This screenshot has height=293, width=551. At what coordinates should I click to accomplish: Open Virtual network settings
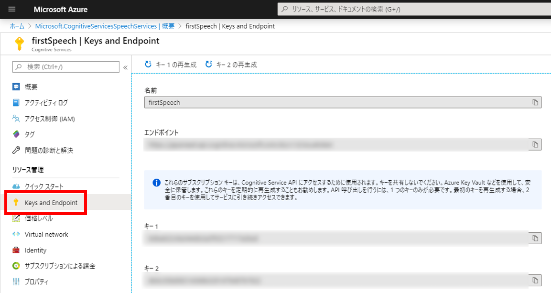[x=46, y=234]
